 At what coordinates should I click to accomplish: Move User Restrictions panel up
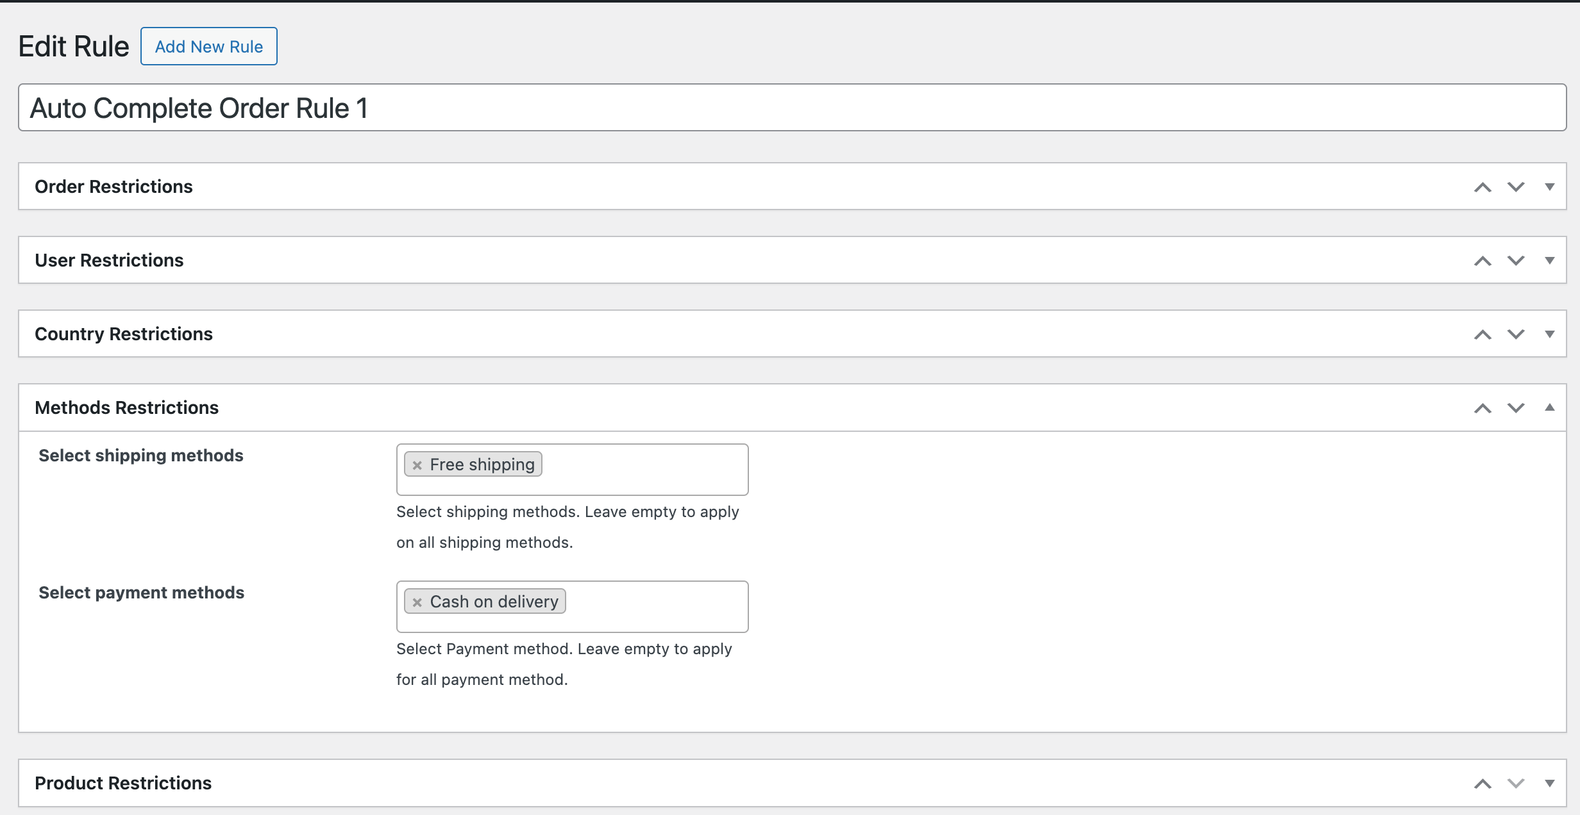pyautogui.click(x=1483, y=260)
